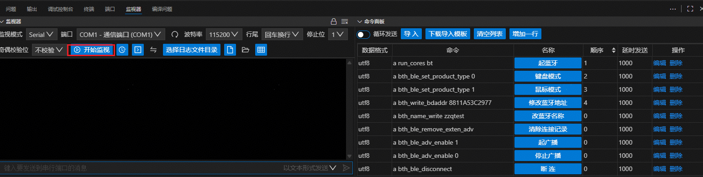
Task: Switch to the 问题 tab
Action: click(11, 9)
